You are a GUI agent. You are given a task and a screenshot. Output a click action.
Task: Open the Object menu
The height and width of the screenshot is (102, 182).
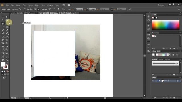[18, 5]
